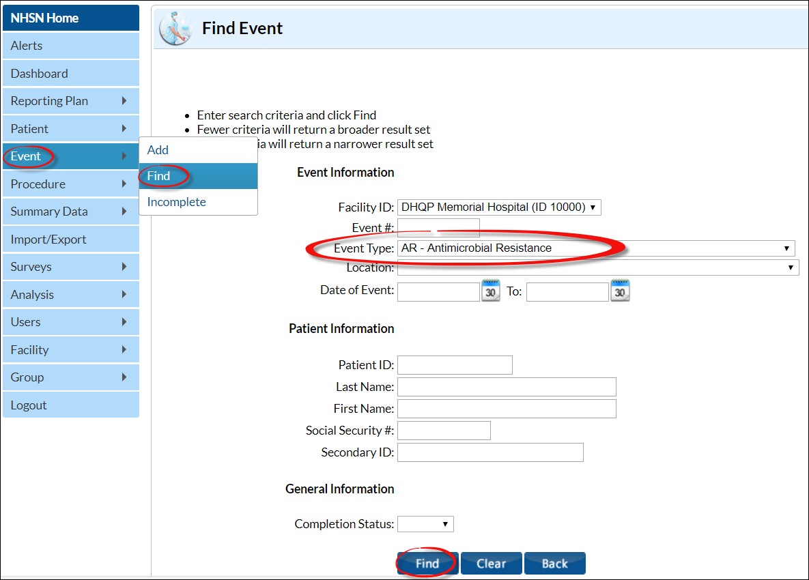Open the Facility ID dropdown
This screenshot has width=809, height=580.
tap(499, 207)
